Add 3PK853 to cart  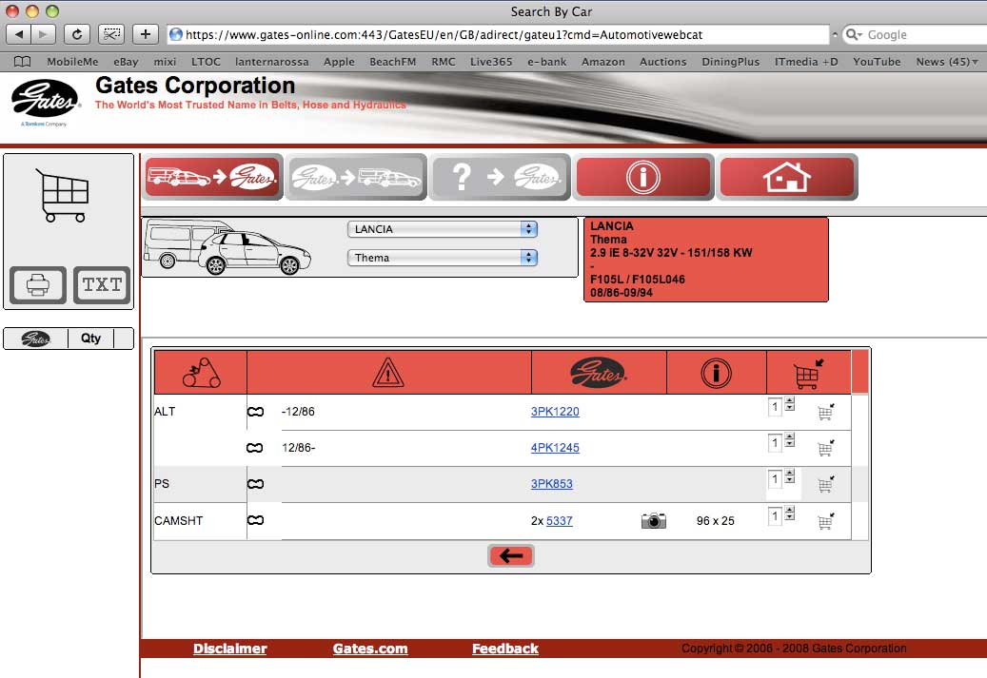[x=825, y=484]
